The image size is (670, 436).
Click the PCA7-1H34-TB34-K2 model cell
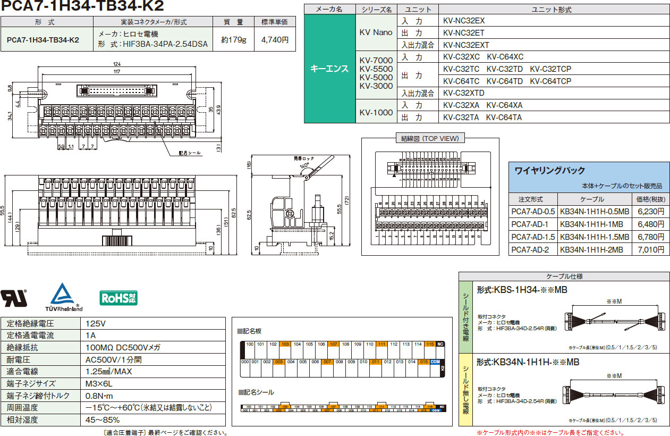click(47, 40)
